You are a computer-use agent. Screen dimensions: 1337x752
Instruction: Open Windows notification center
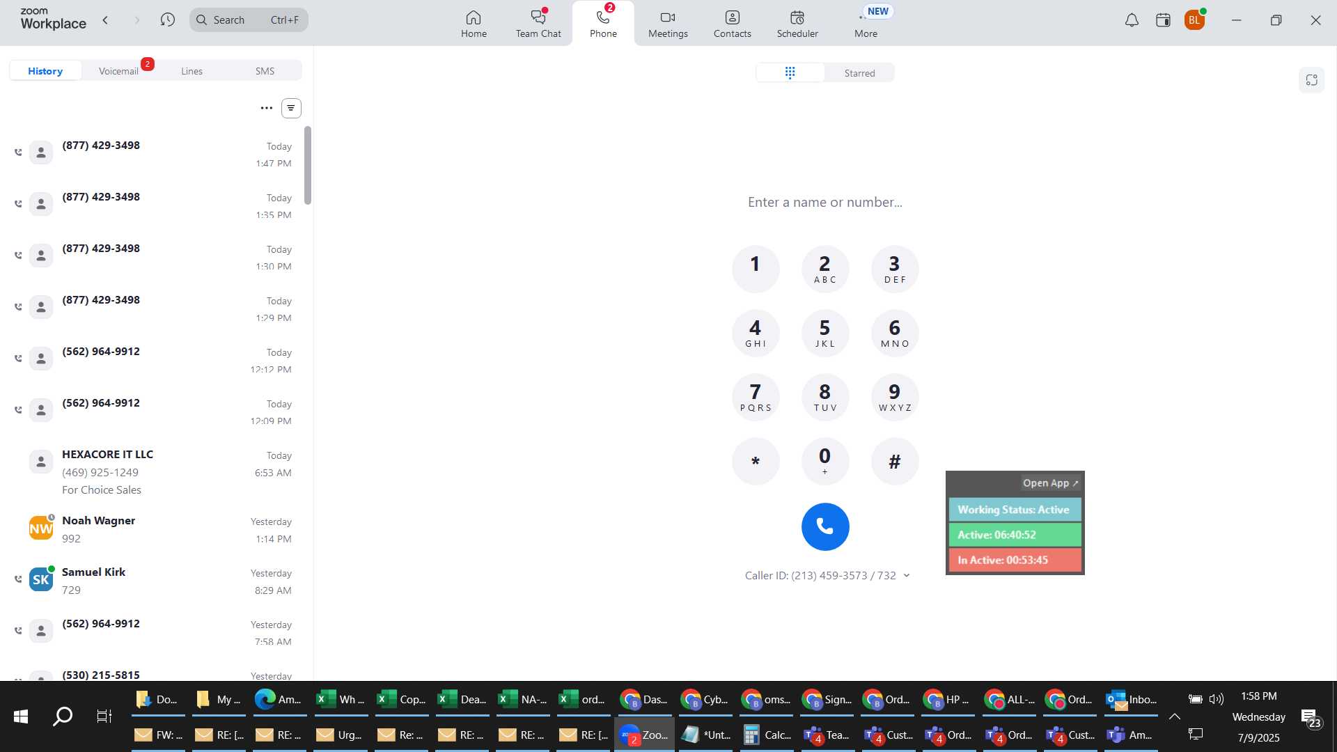(x=1311, y=718)
